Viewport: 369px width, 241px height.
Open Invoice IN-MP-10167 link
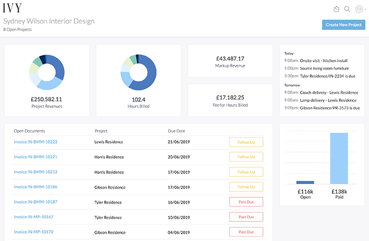click(x=34, y=217)
